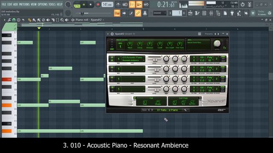Toggle part A power button in Xpand!2
Viewport: 273px width, 153px height.
pos(112,57)
